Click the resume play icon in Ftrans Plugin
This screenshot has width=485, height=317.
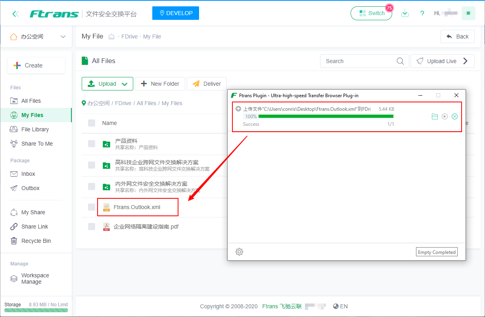coord(445,116)
